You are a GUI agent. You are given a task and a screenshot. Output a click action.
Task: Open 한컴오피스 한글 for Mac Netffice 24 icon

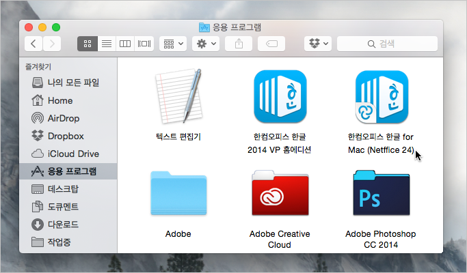pyautogui.click(x=382, y=97)
